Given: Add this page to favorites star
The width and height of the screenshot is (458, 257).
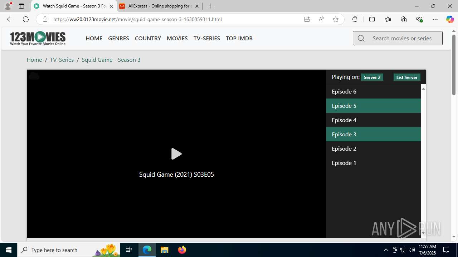Looking at the screenshot, I should pos(336,19).
